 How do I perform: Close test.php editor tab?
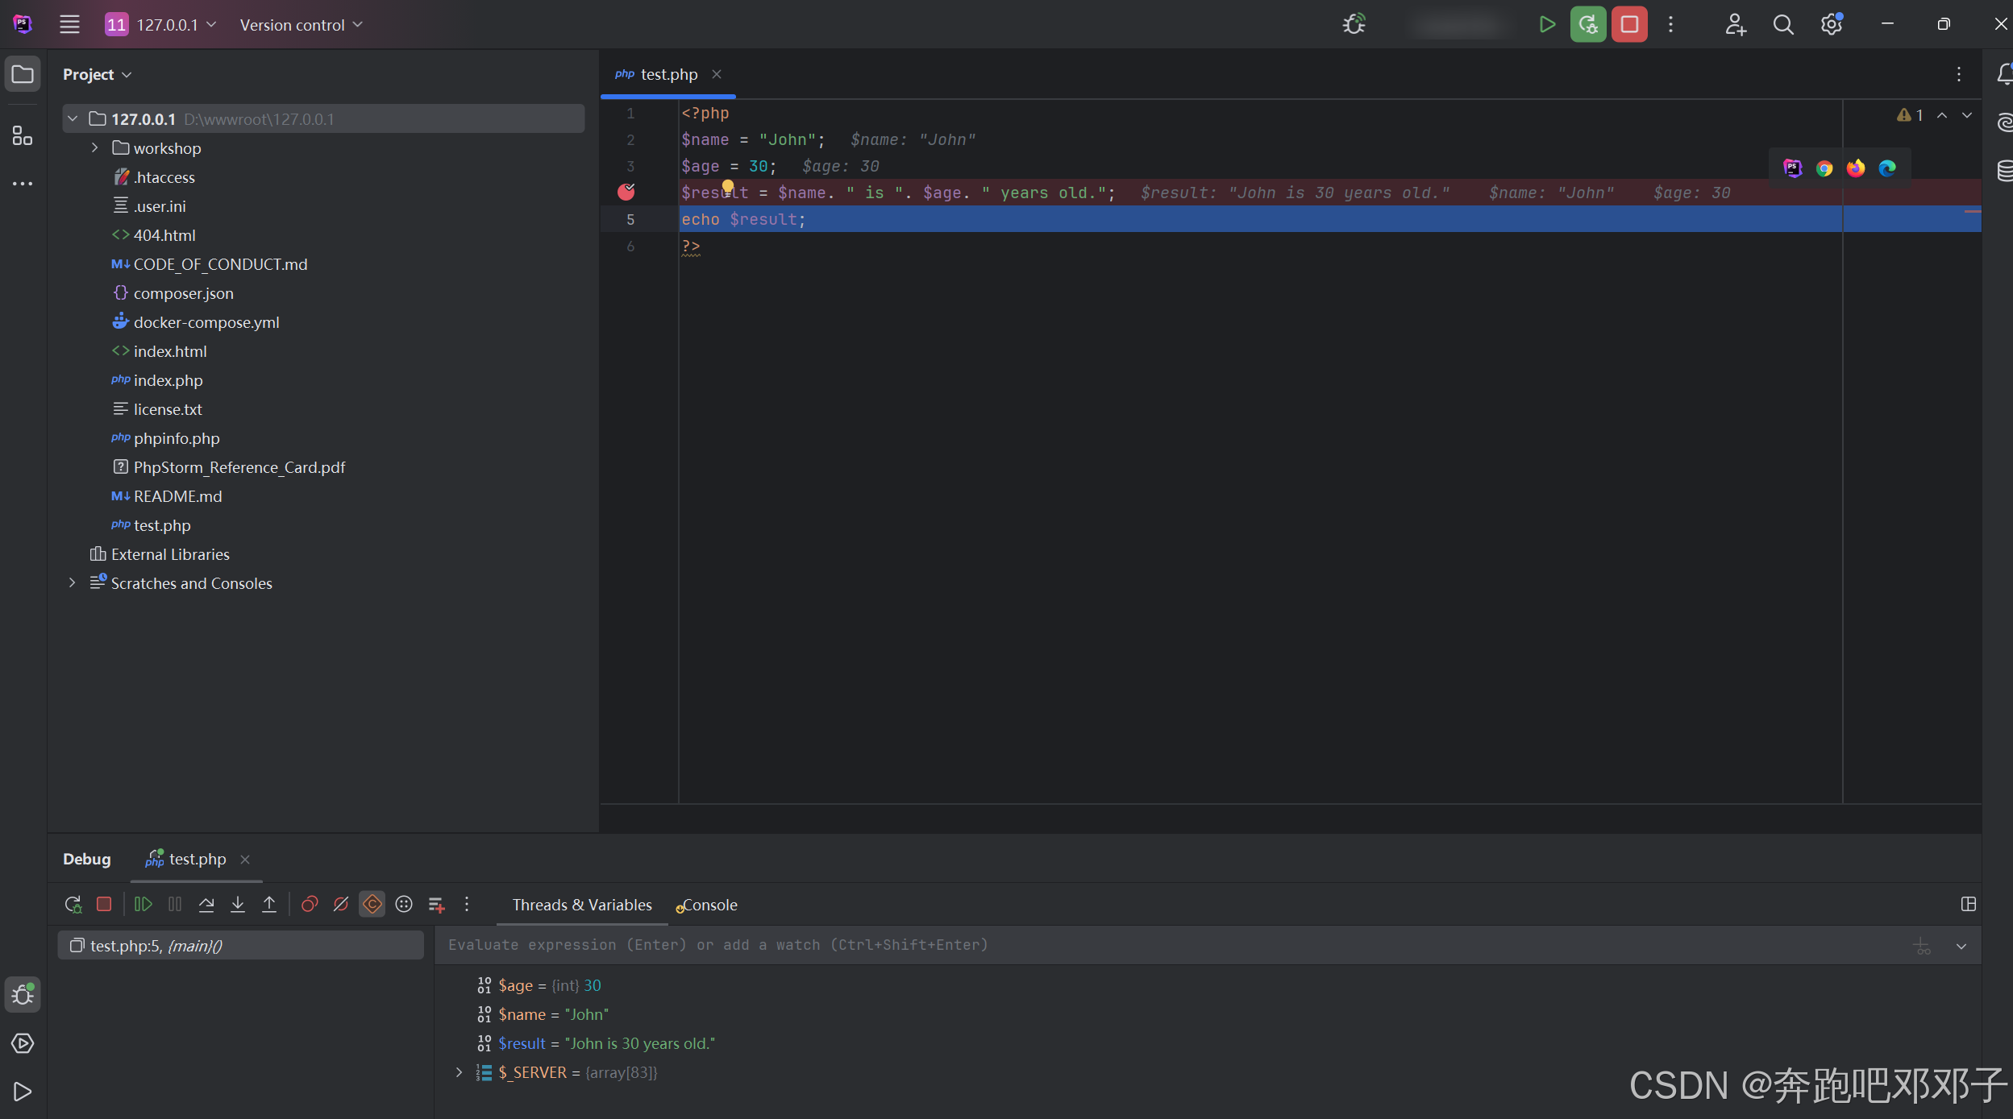(717, 74)
